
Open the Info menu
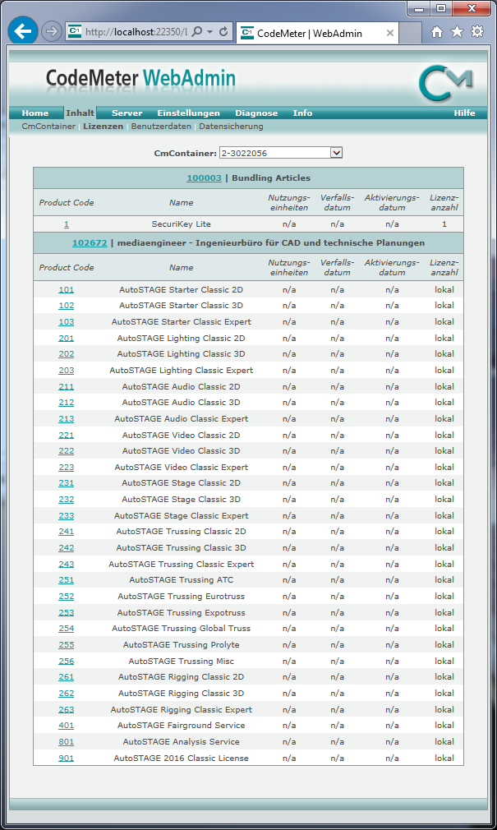point(302,113)
